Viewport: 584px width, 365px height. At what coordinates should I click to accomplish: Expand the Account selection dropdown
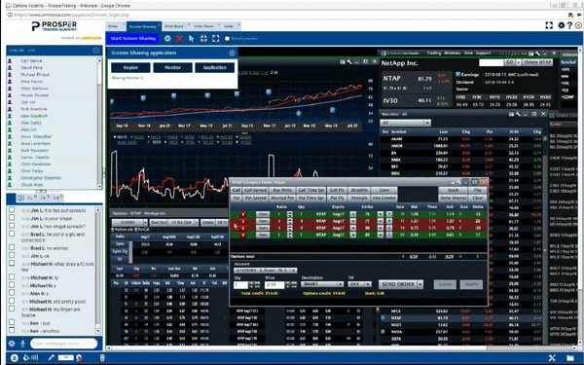pos(265,270)
